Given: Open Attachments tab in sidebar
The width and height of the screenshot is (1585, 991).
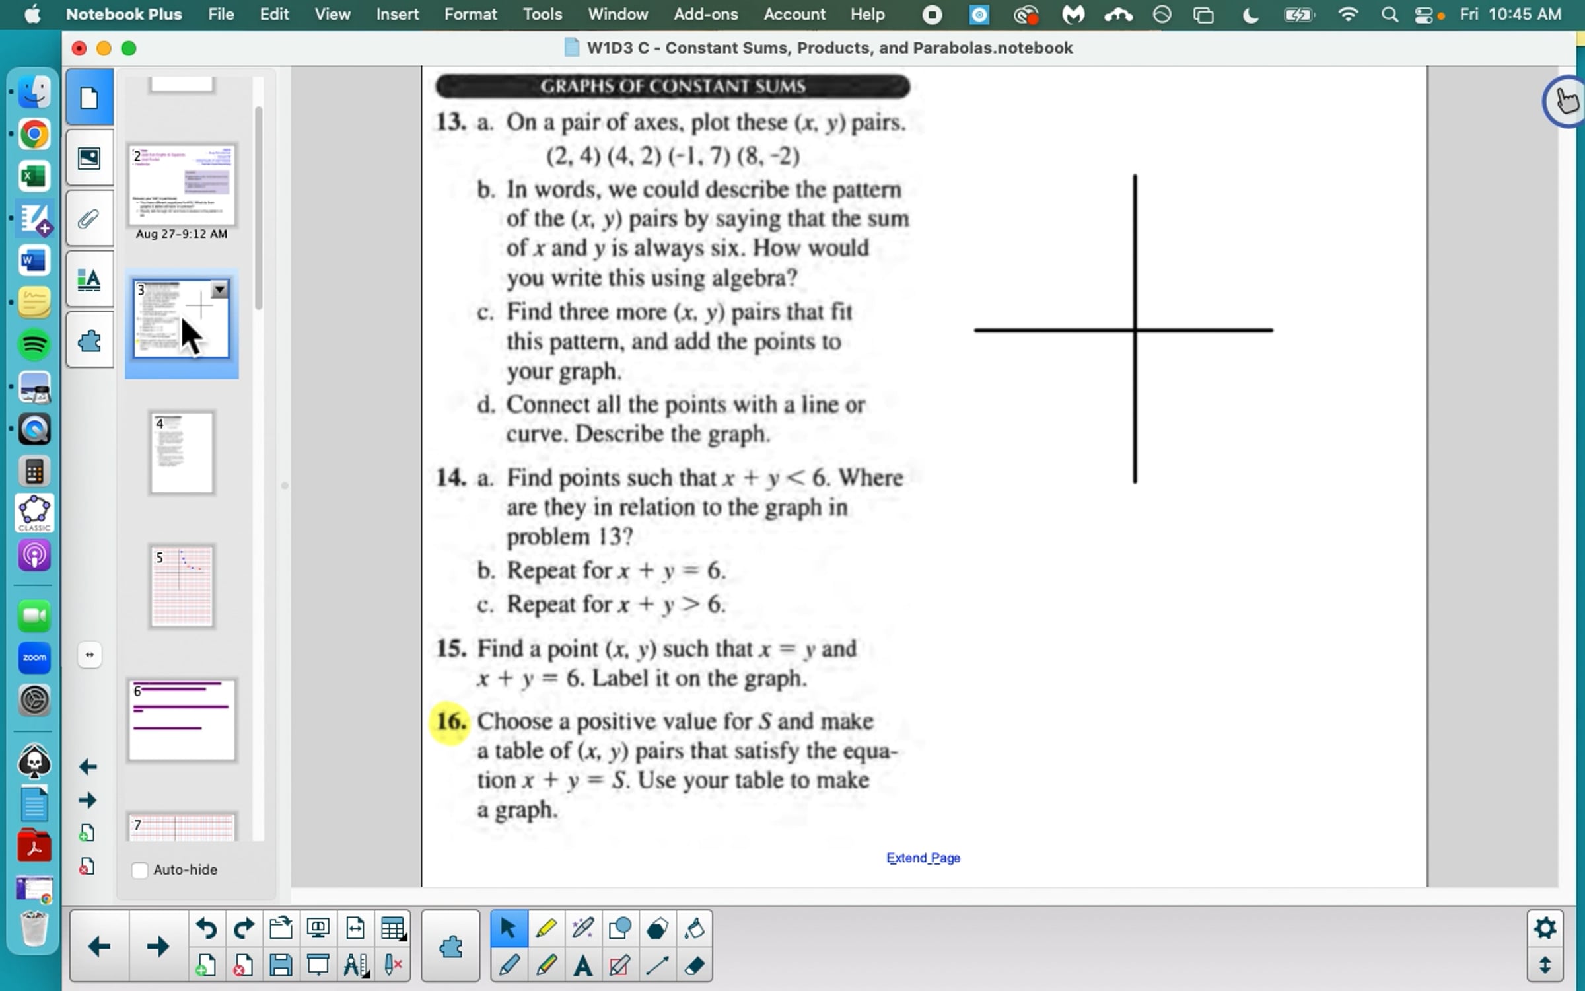Looking at the screenshot, I should point(89,219).
